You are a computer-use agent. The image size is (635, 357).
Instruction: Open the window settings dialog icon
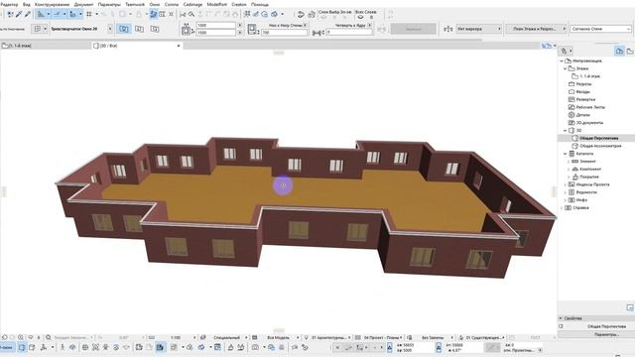[x=38, y=29]
